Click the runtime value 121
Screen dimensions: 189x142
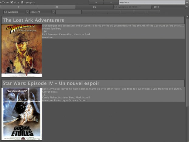tap(44, 95)
